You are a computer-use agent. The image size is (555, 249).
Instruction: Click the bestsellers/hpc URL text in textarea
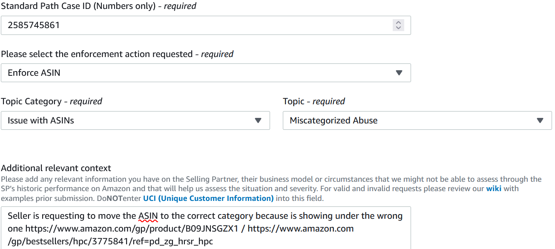coord(111,241)
